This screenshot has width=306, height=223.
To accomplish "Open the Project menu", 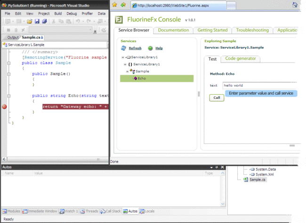I will click(44, 14).
